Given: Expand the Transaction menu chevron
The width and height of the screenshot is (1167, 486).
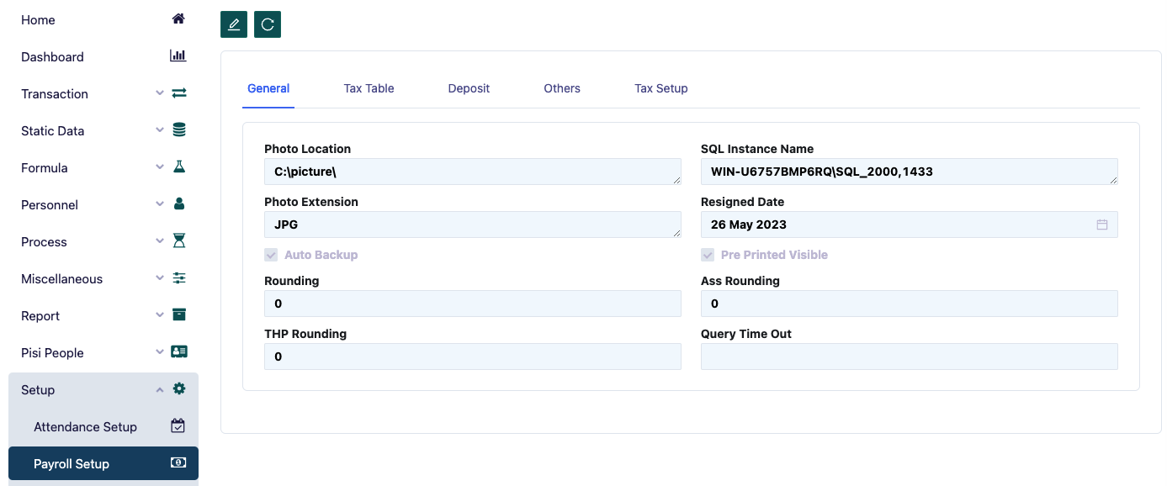Looking at the screenshot, I should (x=160, y=93).
